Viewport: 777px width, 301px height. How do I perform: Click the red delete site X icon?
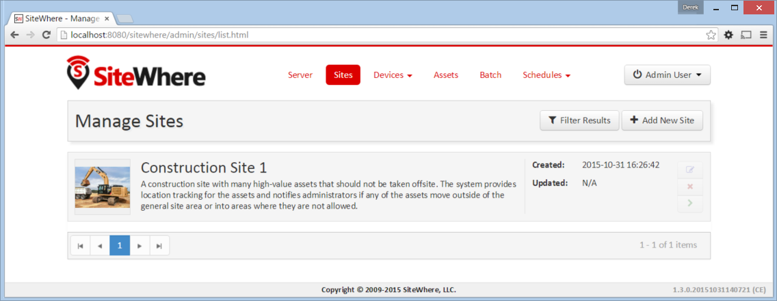tap(689, 187)
